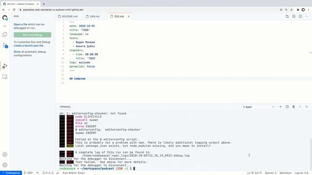Open the Source Control view
Viewport: 312px width, 175px height.
[5, 45]
